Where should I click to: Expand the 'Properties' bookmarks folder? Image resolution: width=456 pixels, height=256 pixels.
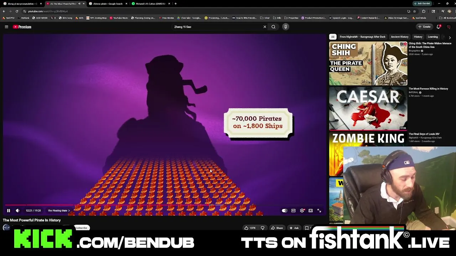(x=291, y=18)
